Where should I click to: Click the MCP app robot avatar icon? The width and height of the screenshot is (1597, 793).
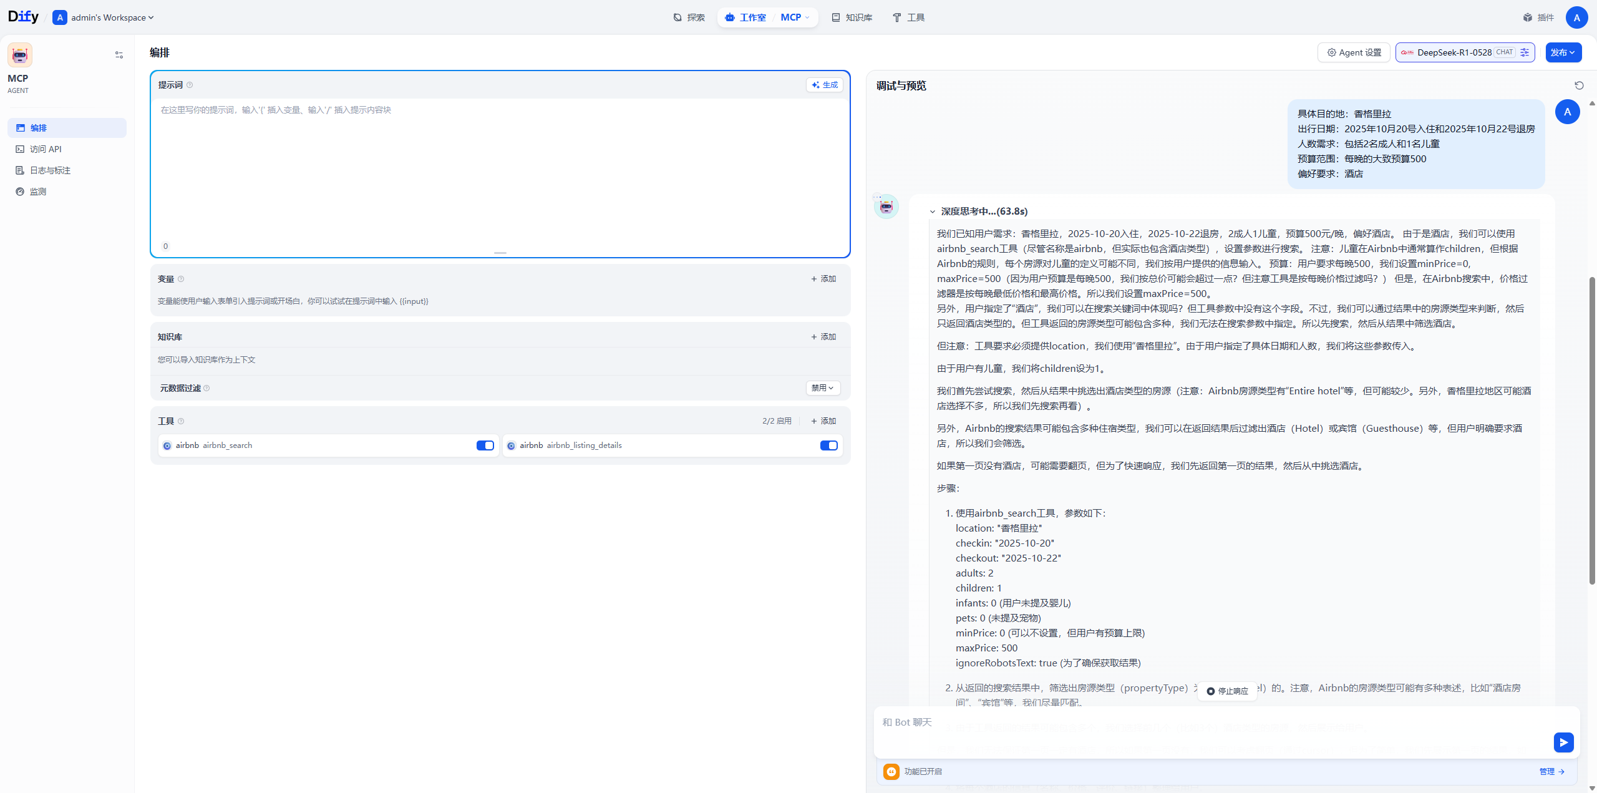20,55
